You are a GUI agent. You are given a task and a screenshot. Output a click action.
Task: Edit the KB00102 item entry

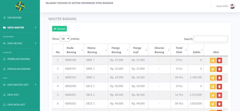click(x=213, y=78)
